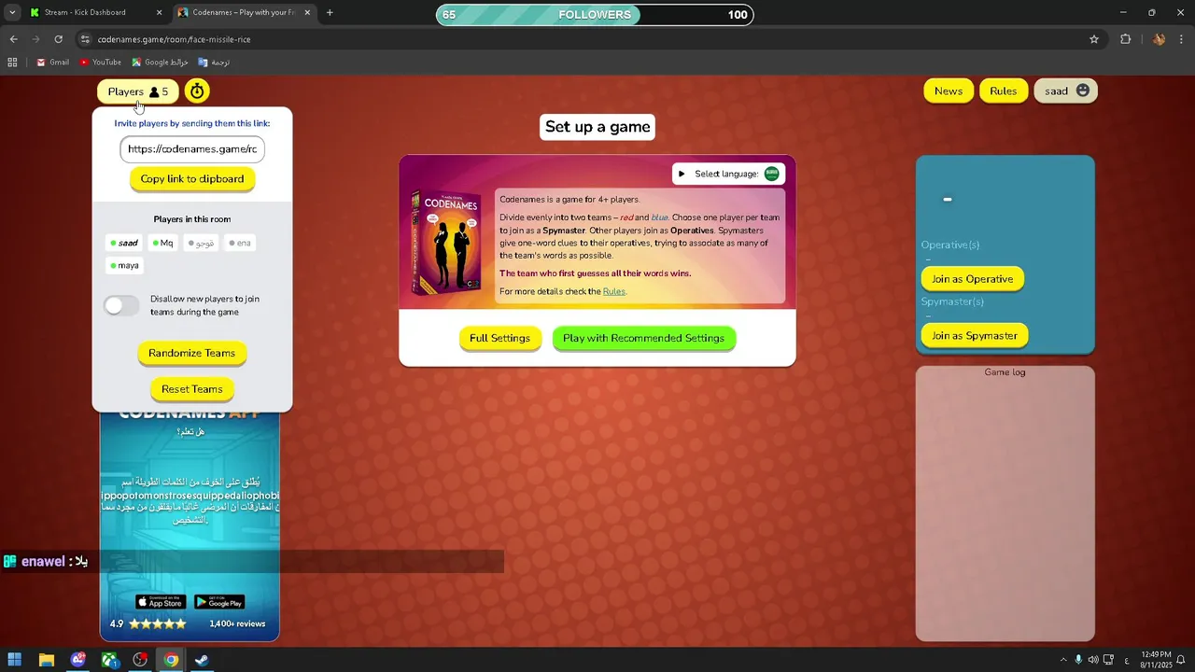Viewport: 1195px width, 672px height.
Task: Close the Kick Dashboard tab
Action: (x=159, y=13)
